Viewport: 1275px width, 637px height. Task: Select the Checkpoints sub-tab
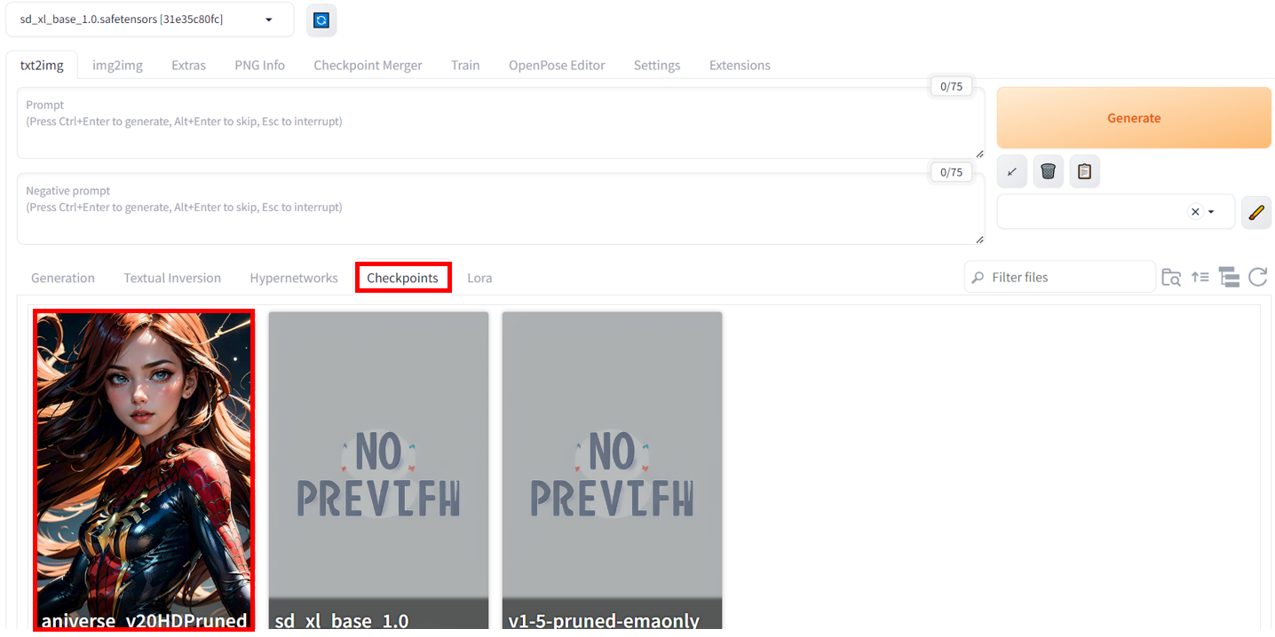coord(403,278)
